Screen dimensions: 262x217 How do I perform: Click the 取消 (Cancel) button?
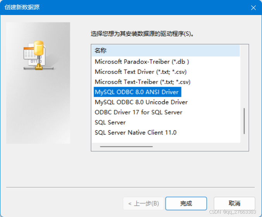click(235, 204)
